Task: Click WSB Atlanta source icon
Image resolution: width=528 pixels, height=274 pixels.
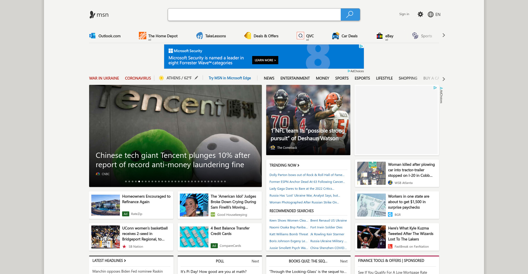Action: click(390, 183)
